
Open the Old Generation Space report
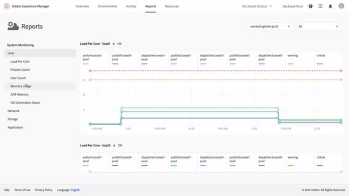pyautogui.click(x=25, y=103)
